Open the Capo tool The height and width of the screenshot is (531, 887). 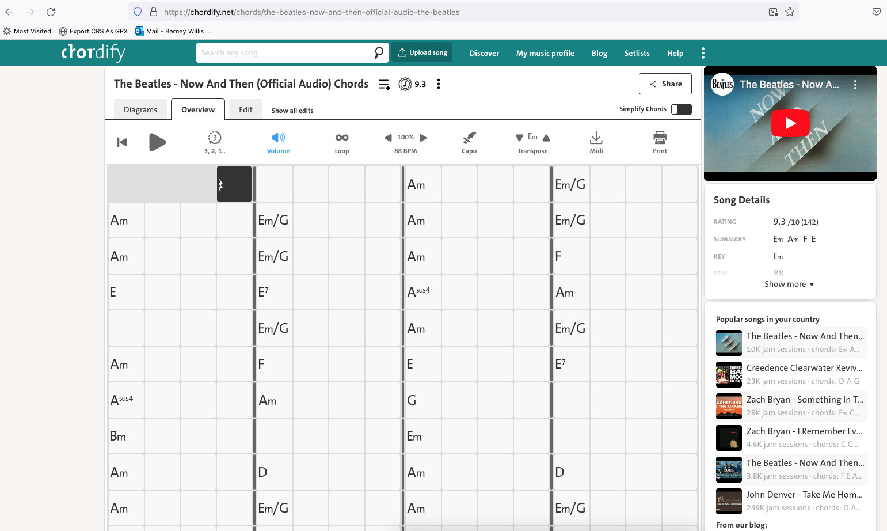coord(469,142)
